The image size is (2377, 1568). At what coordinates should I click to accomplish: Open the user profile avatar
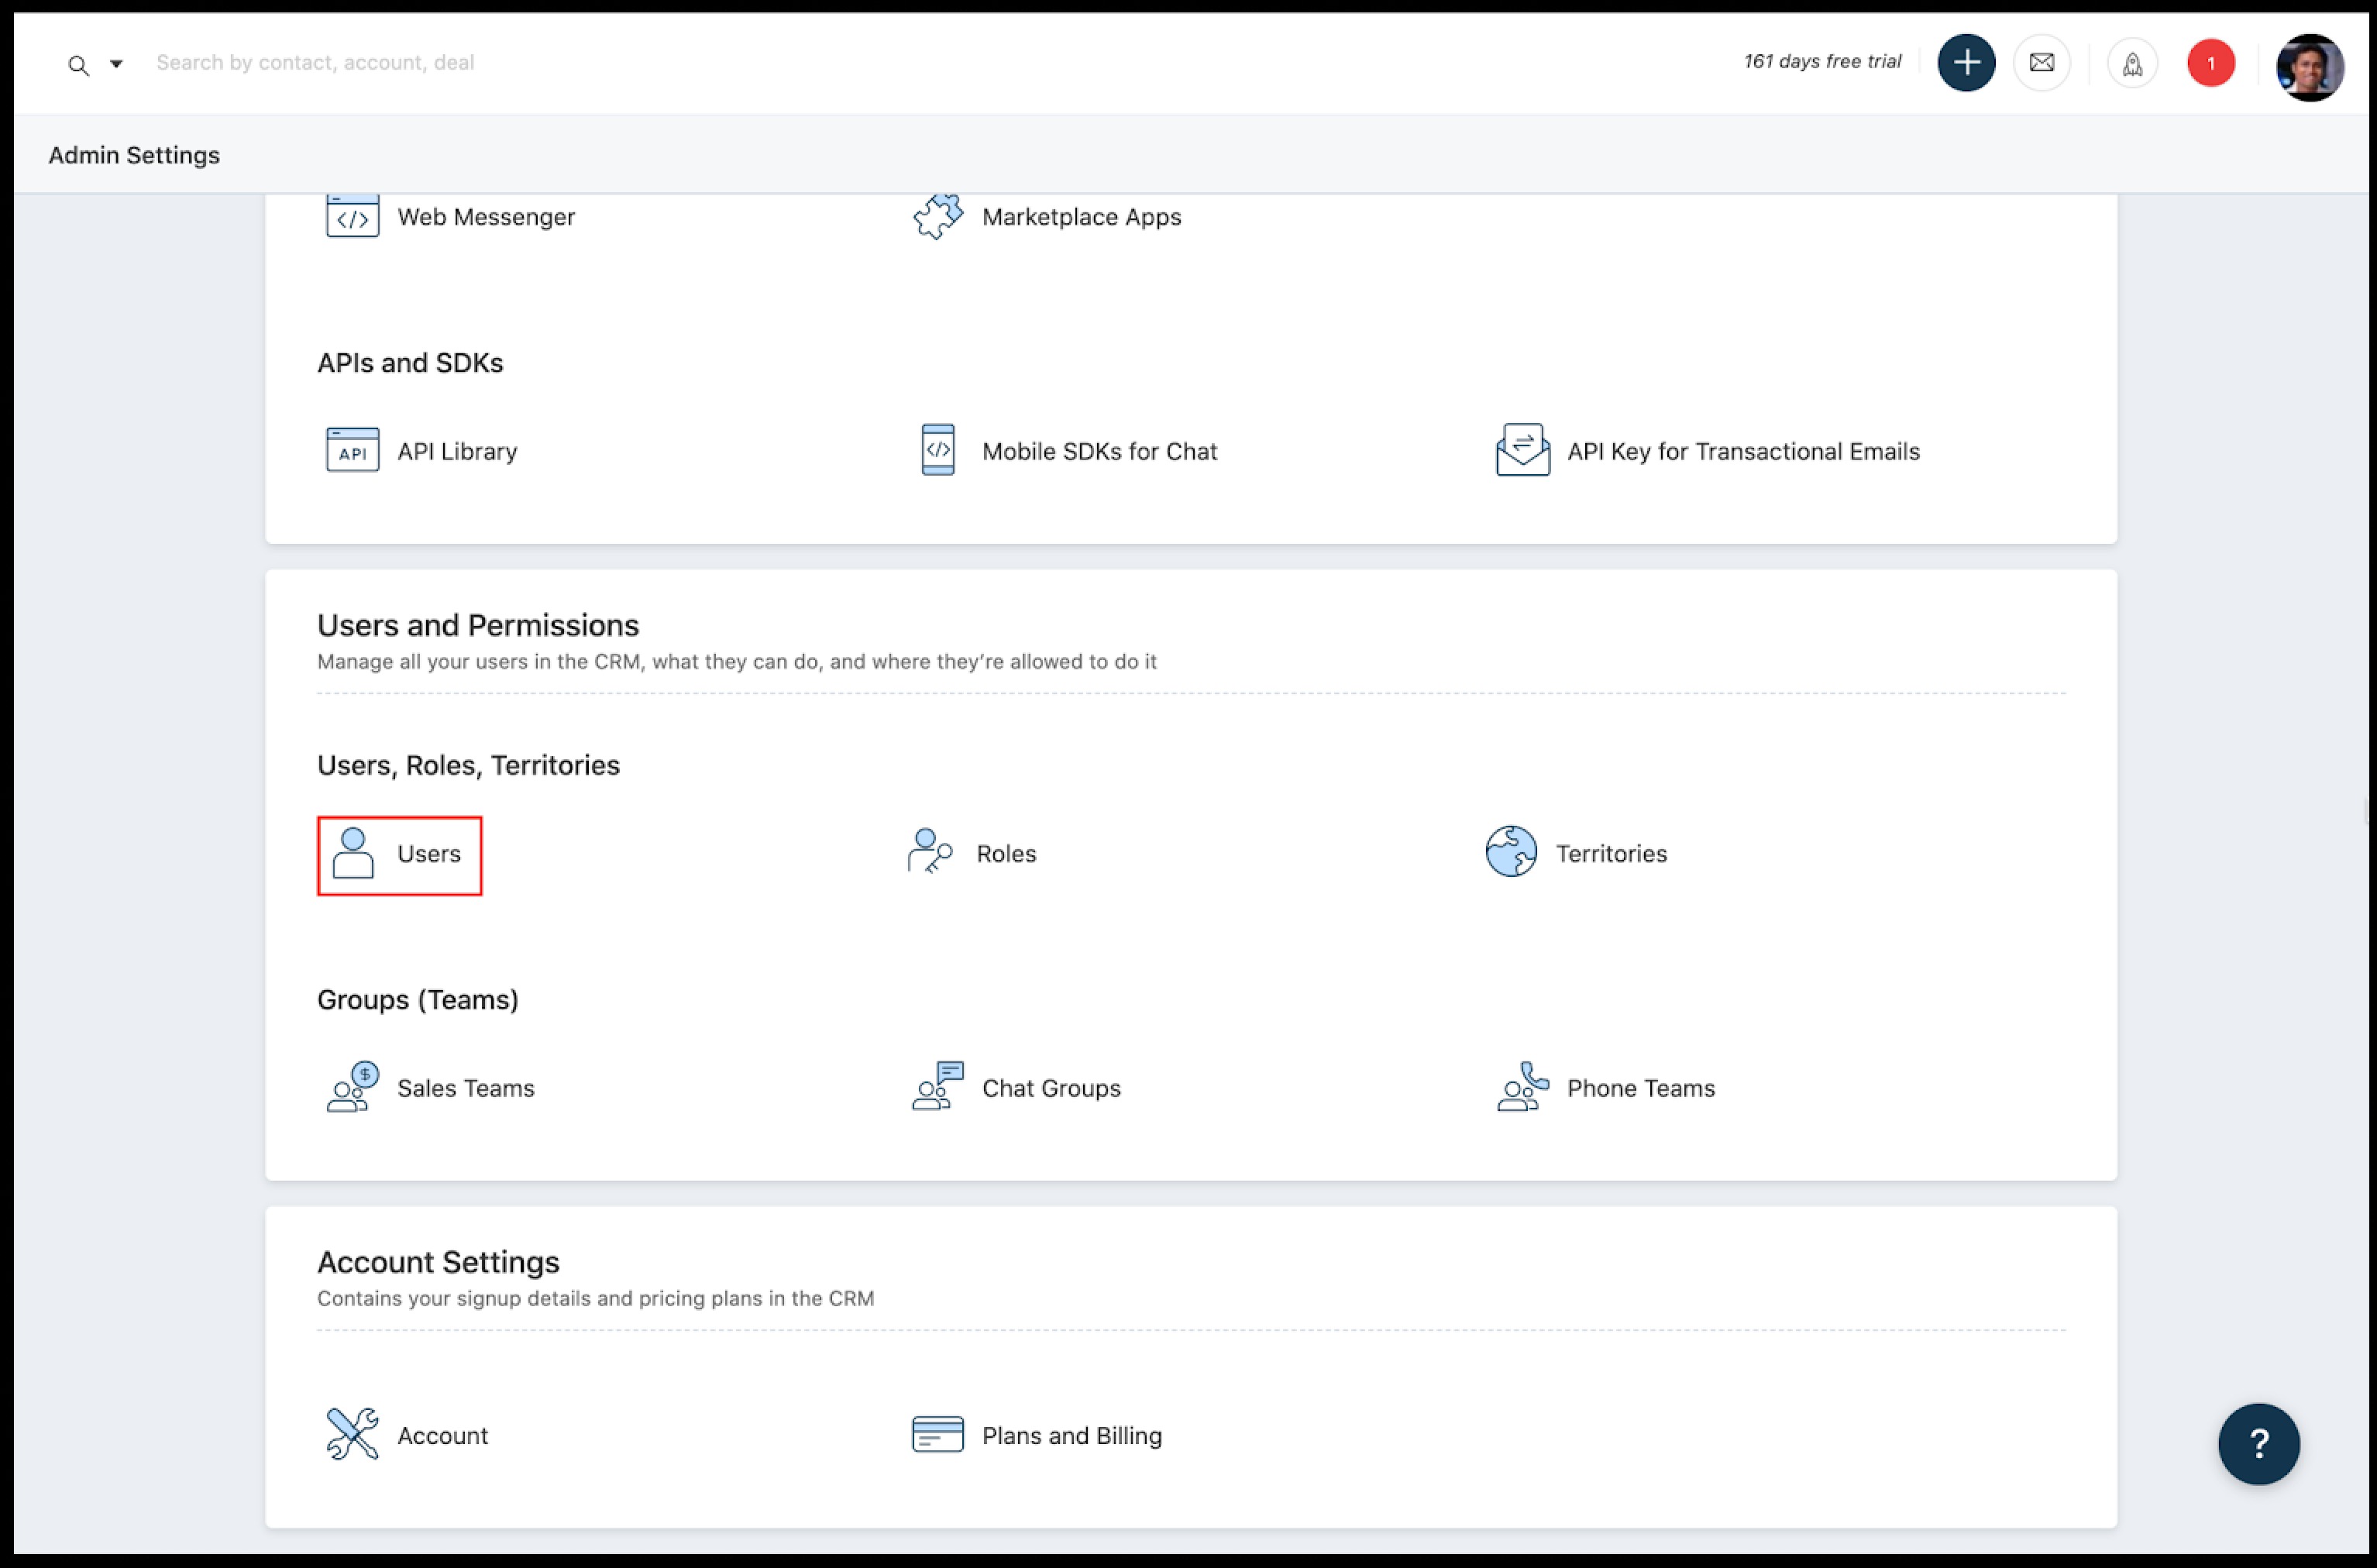coord(2309,67)
